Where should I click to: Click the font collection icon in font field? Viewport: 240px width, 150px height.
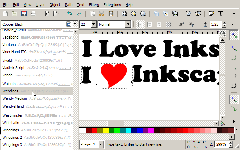69,24
